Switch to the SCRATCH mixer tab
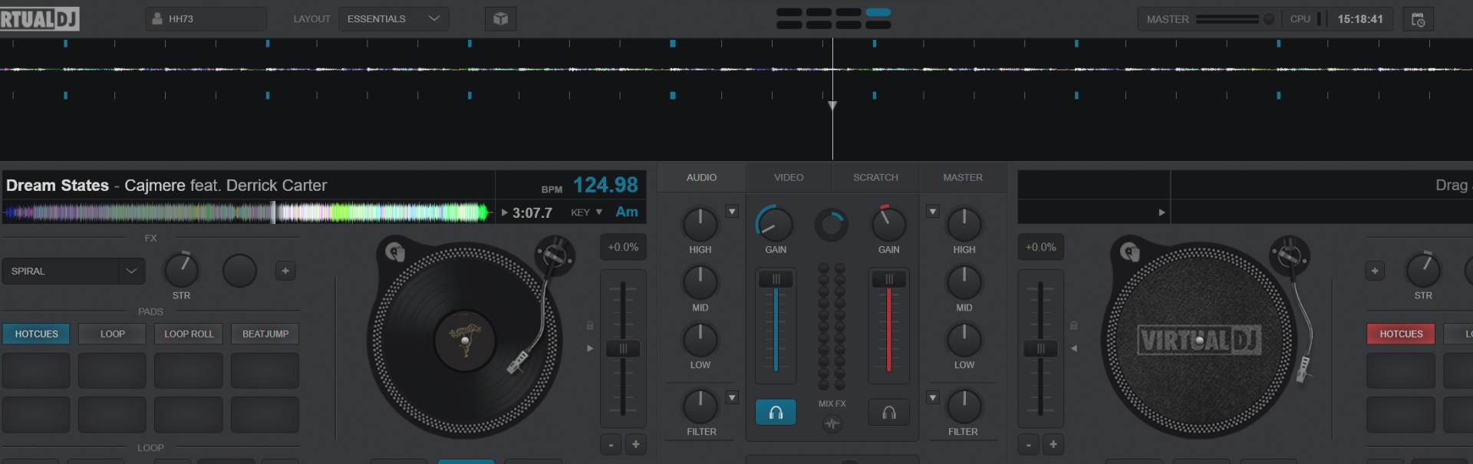1473x464 pixels. point(875,177)
